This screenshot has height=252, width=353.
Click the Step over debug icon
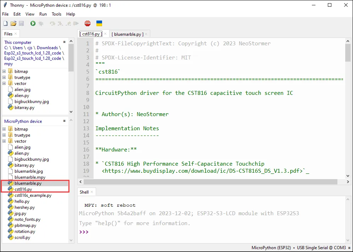point(52,23)
